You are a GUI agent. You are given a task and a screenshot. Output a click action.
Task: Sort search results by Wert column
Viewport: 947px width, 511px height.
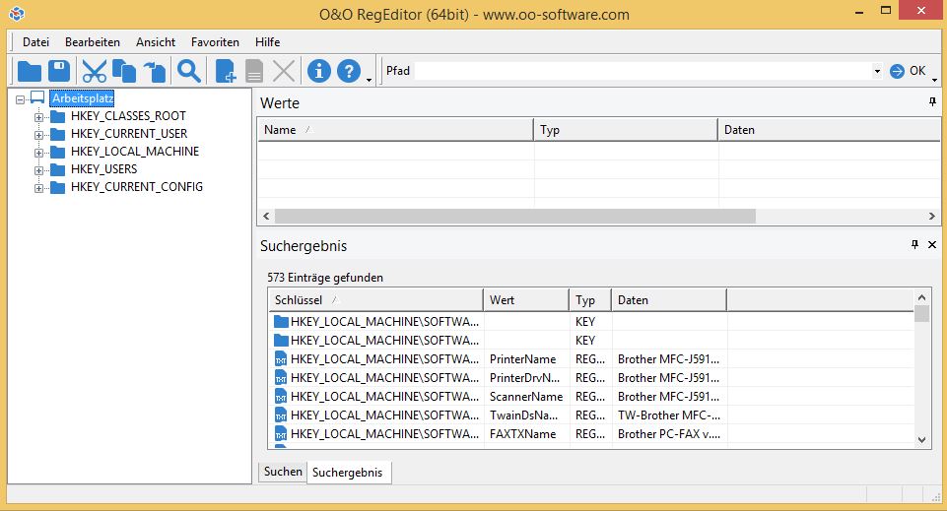526,300
